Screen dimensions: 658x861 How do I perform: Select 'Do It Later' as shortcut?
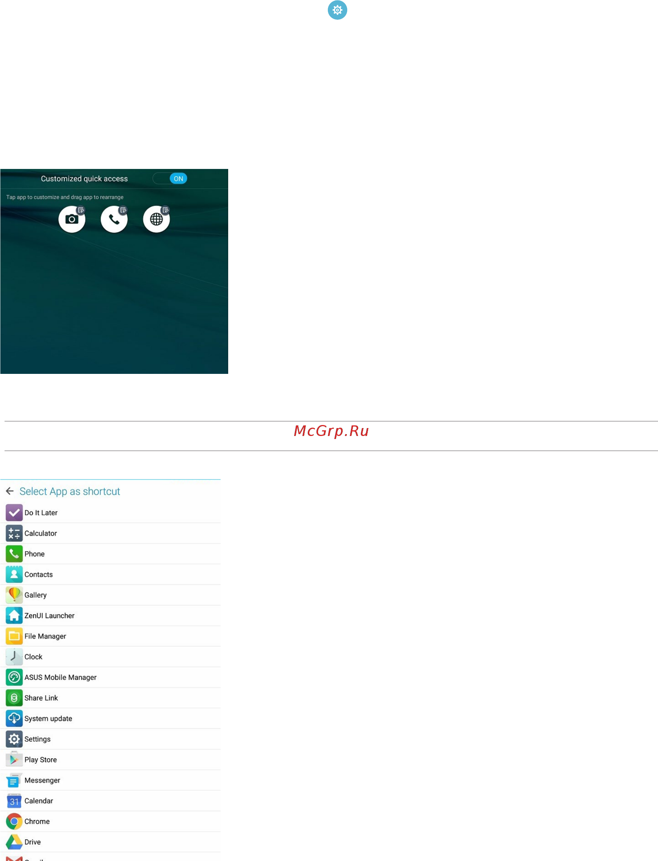[x=41, y=513]
